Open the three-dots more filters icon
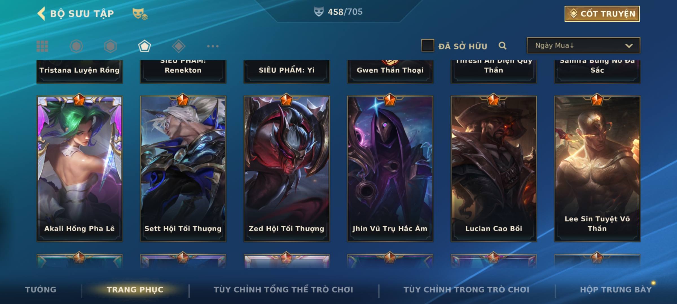The height and width of the screenshot is (304, 677). [x=213, y=46]
